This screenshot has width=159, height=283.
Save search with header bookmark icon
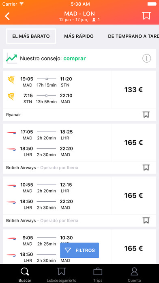pyautogui.click(x=146, y=16)
